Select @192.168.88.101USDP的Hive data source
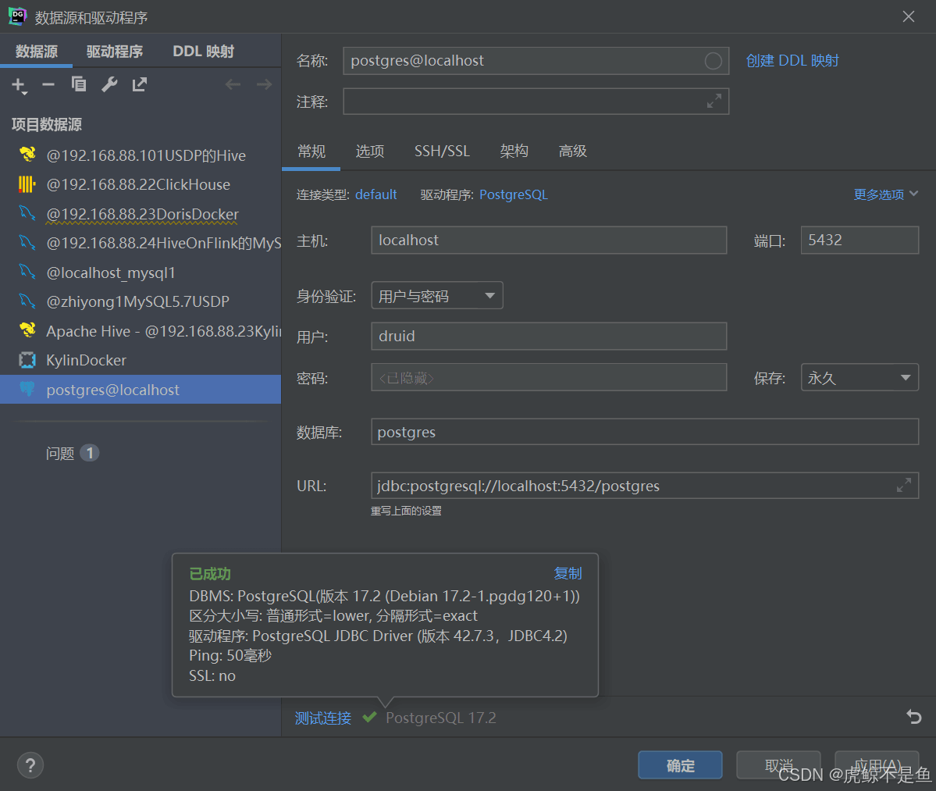The height and width of the screenshot is (791, 936). 141,155
